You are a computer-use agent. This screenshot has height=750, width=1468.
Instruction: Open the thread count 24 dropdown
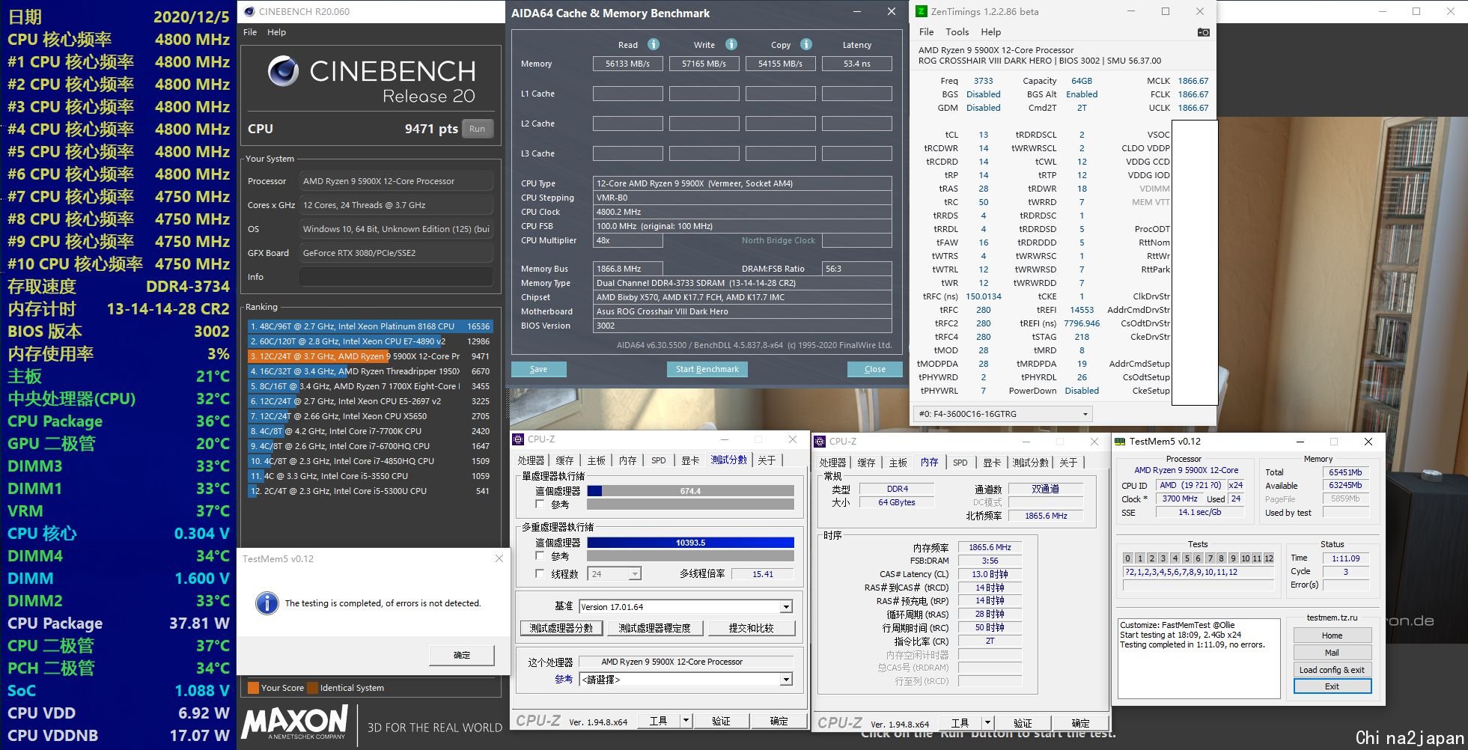click(615, 574)
